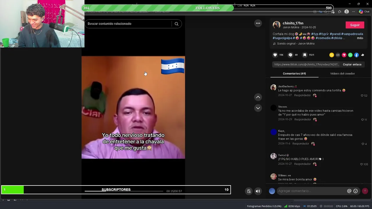Switch to Videos del creador tab
The height and width of the screenshot is (209, 372).
342,73
